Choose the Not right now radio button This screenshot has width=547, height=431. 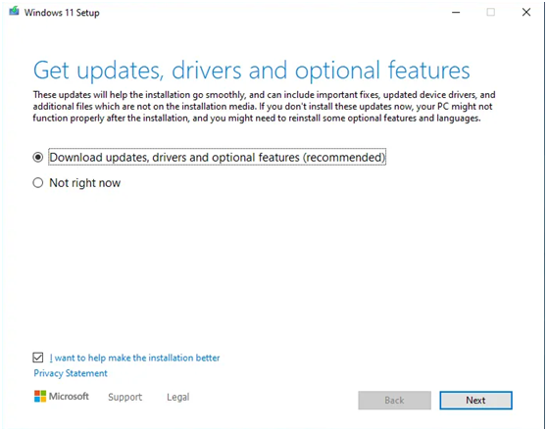[x=37, y=183]
